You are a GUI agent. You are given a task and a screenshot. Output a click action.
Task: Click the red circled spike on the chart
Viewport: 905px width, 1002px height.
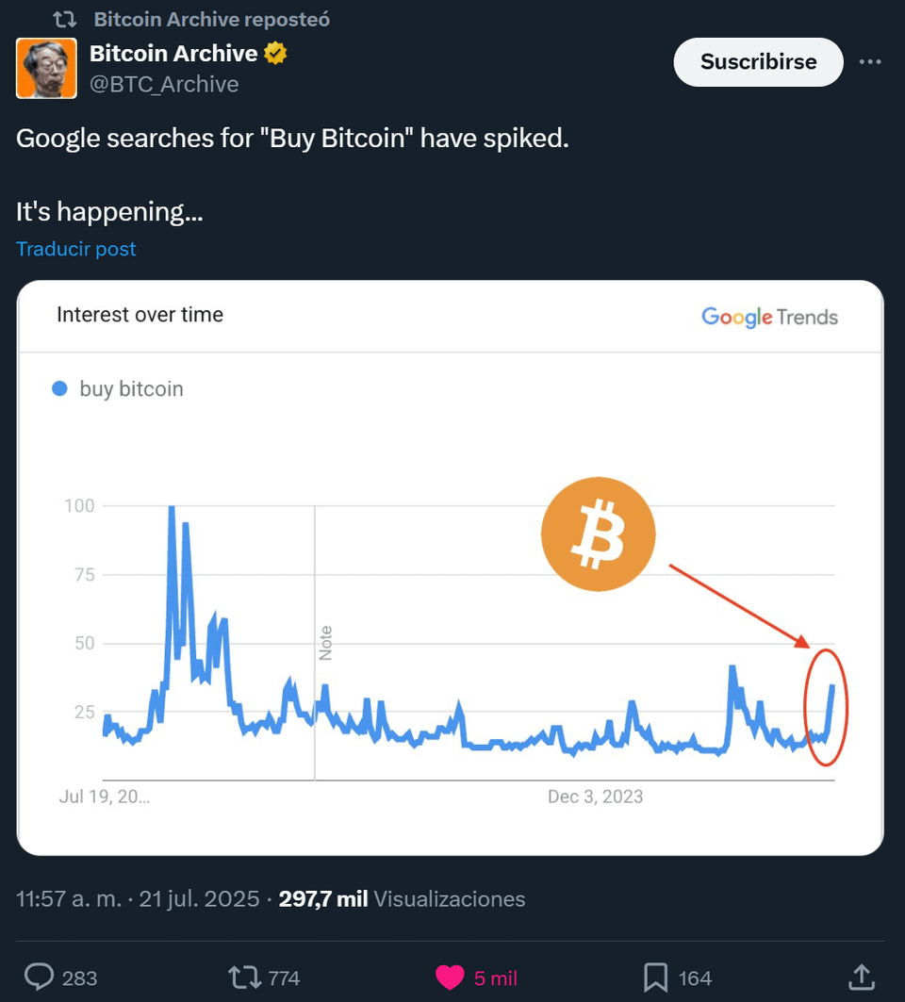click(825, 707)
